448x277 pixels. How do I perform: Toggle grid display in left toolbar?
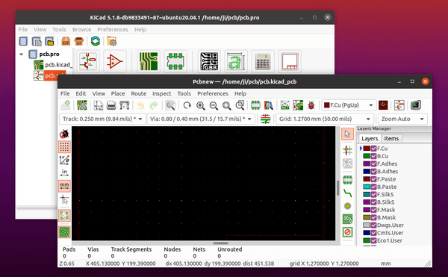(x=64, y=147)
